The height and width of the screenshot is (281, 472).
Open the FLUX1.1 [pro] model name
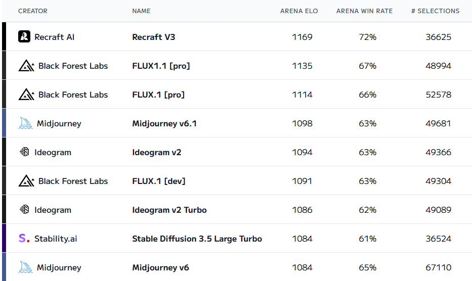[161, 66]
